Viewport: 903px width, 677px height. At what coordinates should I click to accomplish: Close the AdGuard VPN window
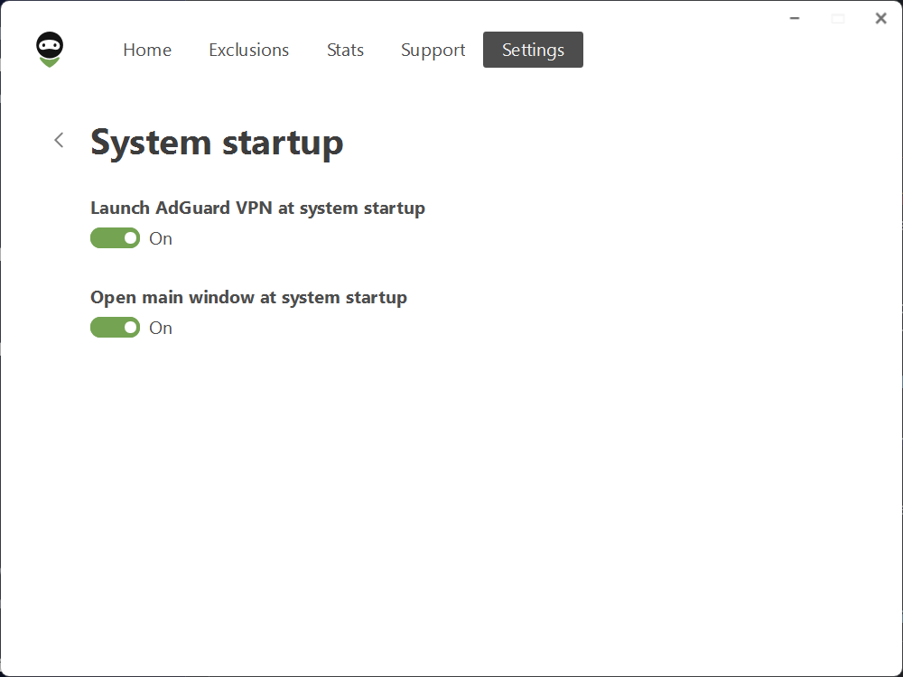coord(880,18)
